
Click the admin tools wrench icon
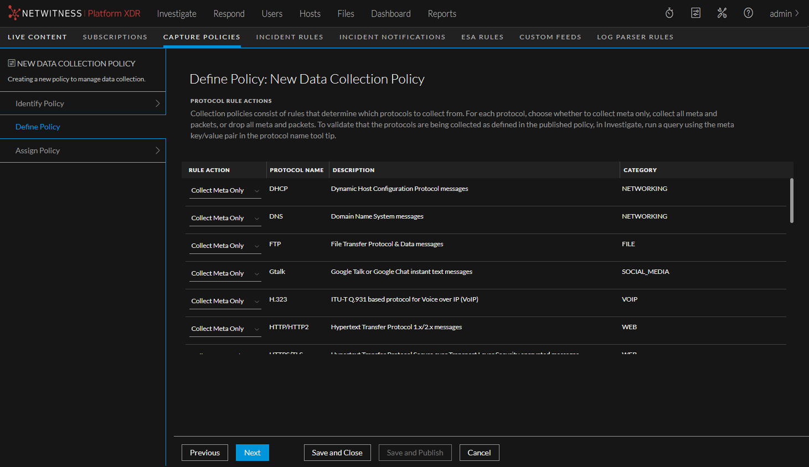click(x=722, y=12)
